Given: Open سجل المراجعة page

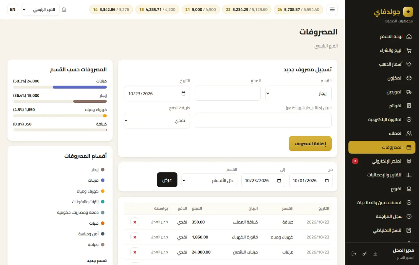Looking at the screenshot, I should tap(382, 216).
